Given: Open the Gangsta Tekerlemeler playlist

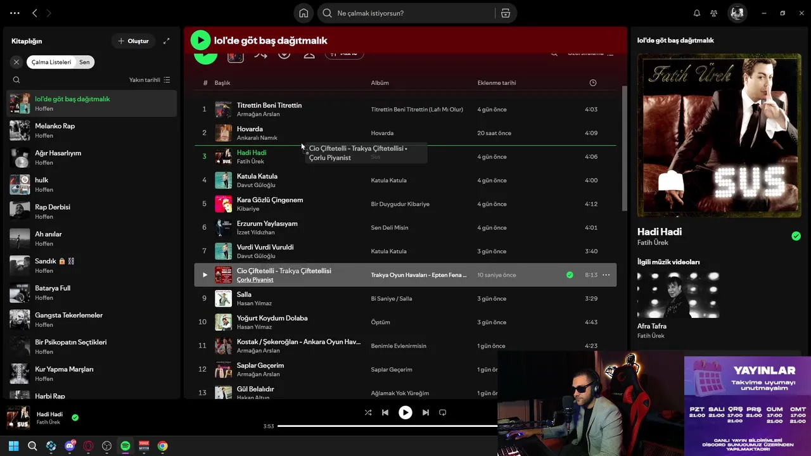Looking at the screenshot, I should pos(92,320).
